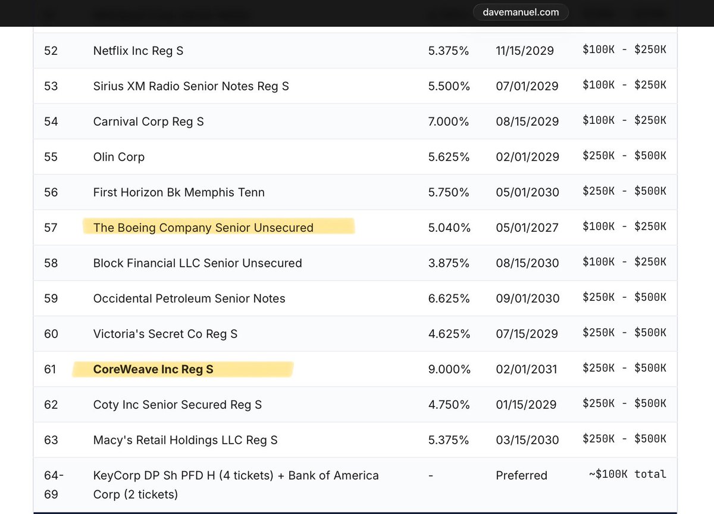Click Block Financial amount $100K - $250K

pos(624,262)
